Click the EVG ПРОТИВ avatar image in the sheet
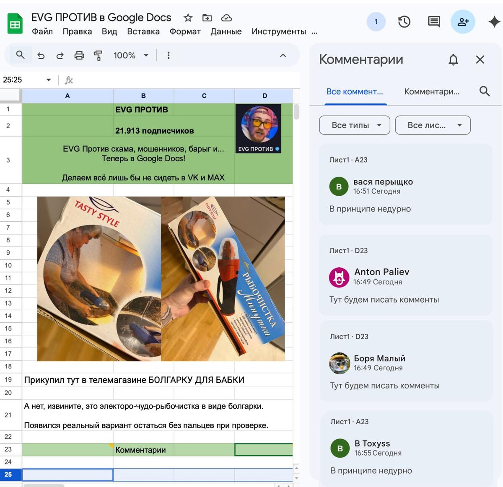Image resolution: width=503 pixels, height=487 pixels. [x=258, y=129]
